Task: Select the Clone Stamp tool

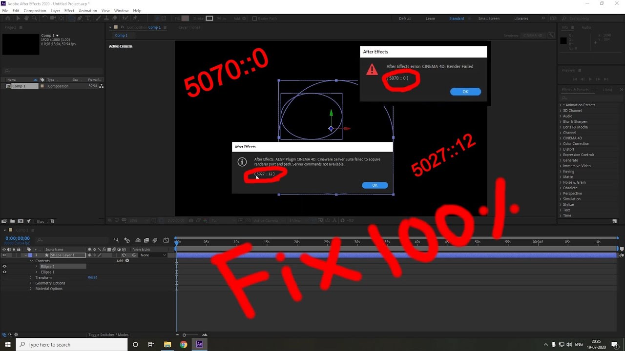Action: point(106,19)
